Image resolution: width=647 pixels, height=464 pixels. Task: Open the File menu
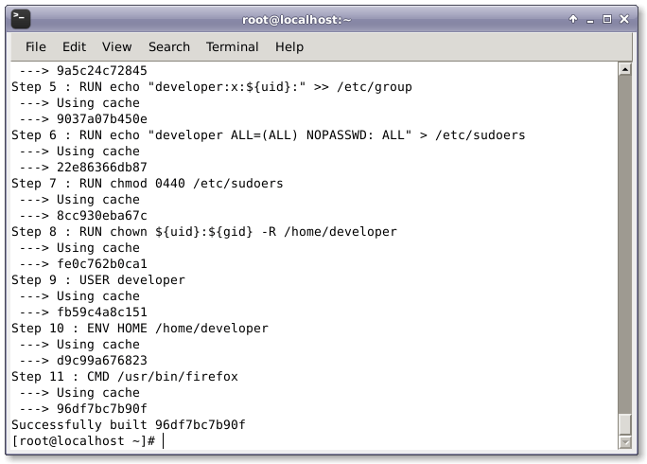tap(36, 46)
